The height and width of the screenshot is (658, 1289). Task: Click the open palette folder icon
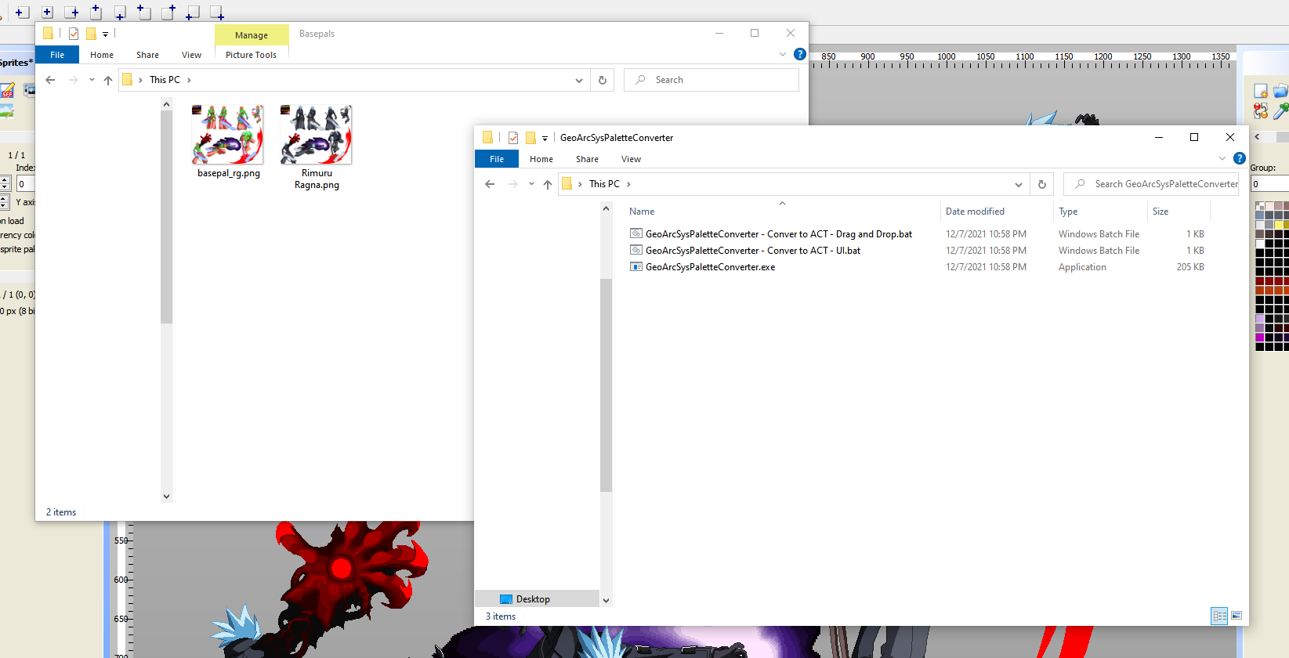click(x=1281, y=91)
